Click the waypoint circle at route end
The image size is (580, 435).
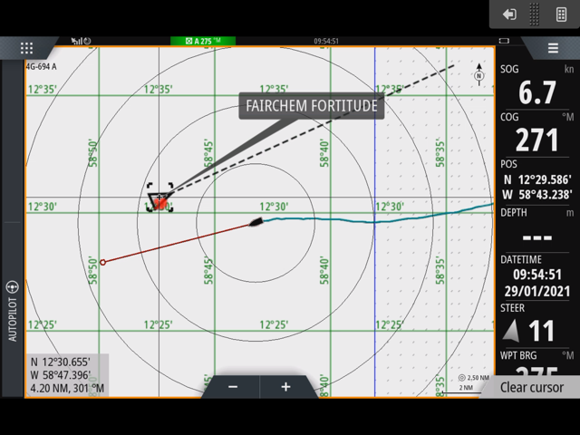pyautogui.click(x=102, y=262)
